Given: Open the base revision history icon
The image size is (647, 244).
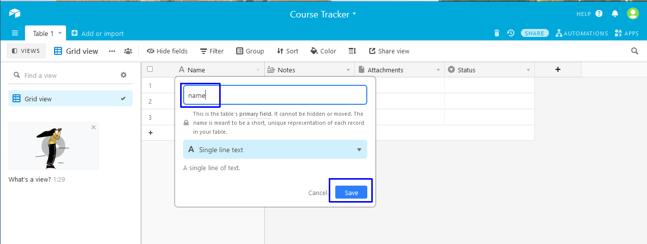Looking at the screenshot, I should (510, 33).
